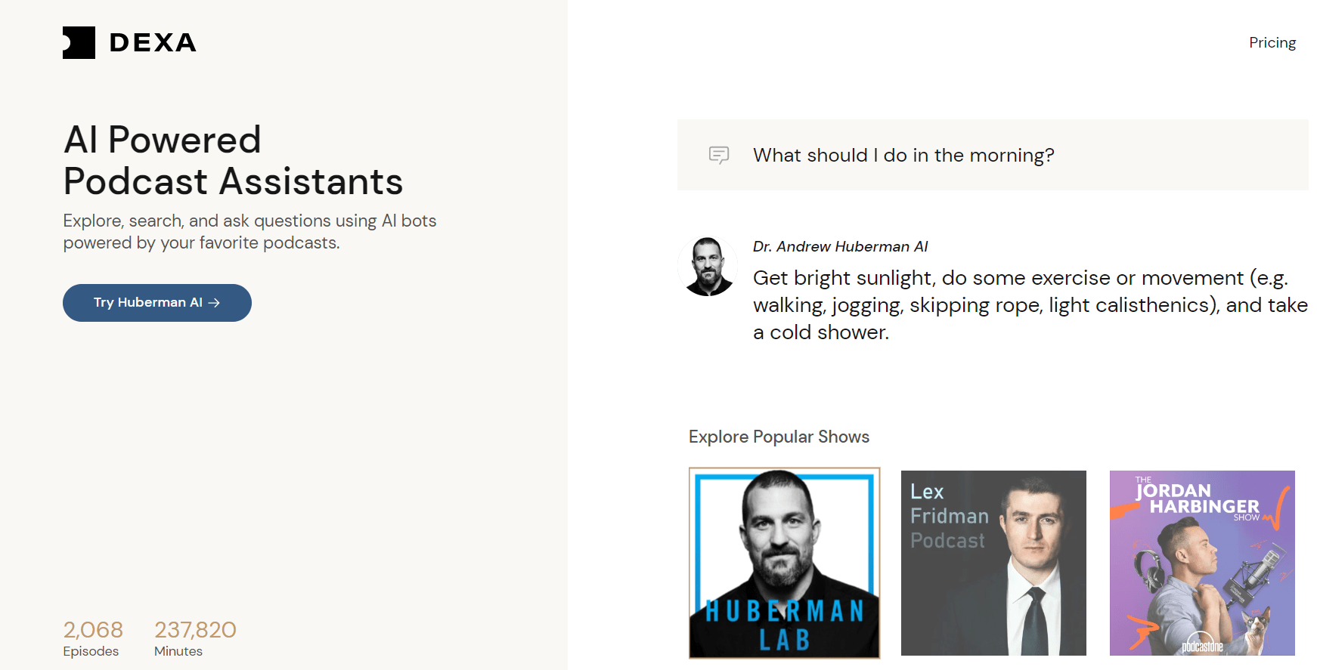1317x670 pixels.
Task: Click the 237,820 Minutes counter
Action: point(195,639)
